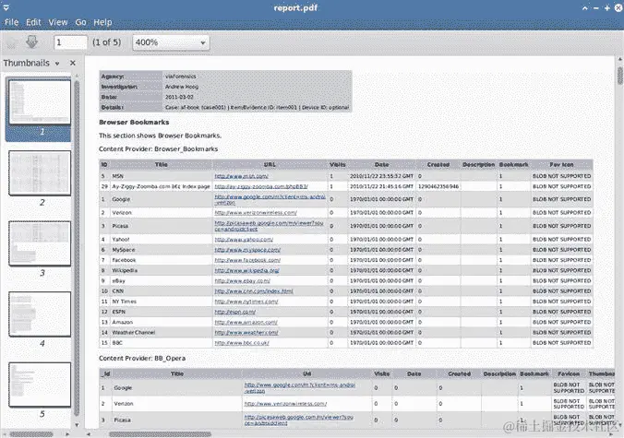This screenshot has width=624, height=438.
Task: Minimize the report.pdf window
Action: [x=595, y=7]
